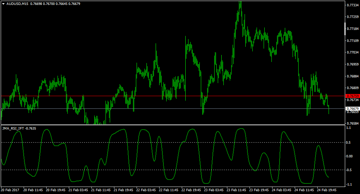This screenshot has height=194, width=360.
Task: Click the 0.77259 price scale value
Action: click(x=353, y=17)
